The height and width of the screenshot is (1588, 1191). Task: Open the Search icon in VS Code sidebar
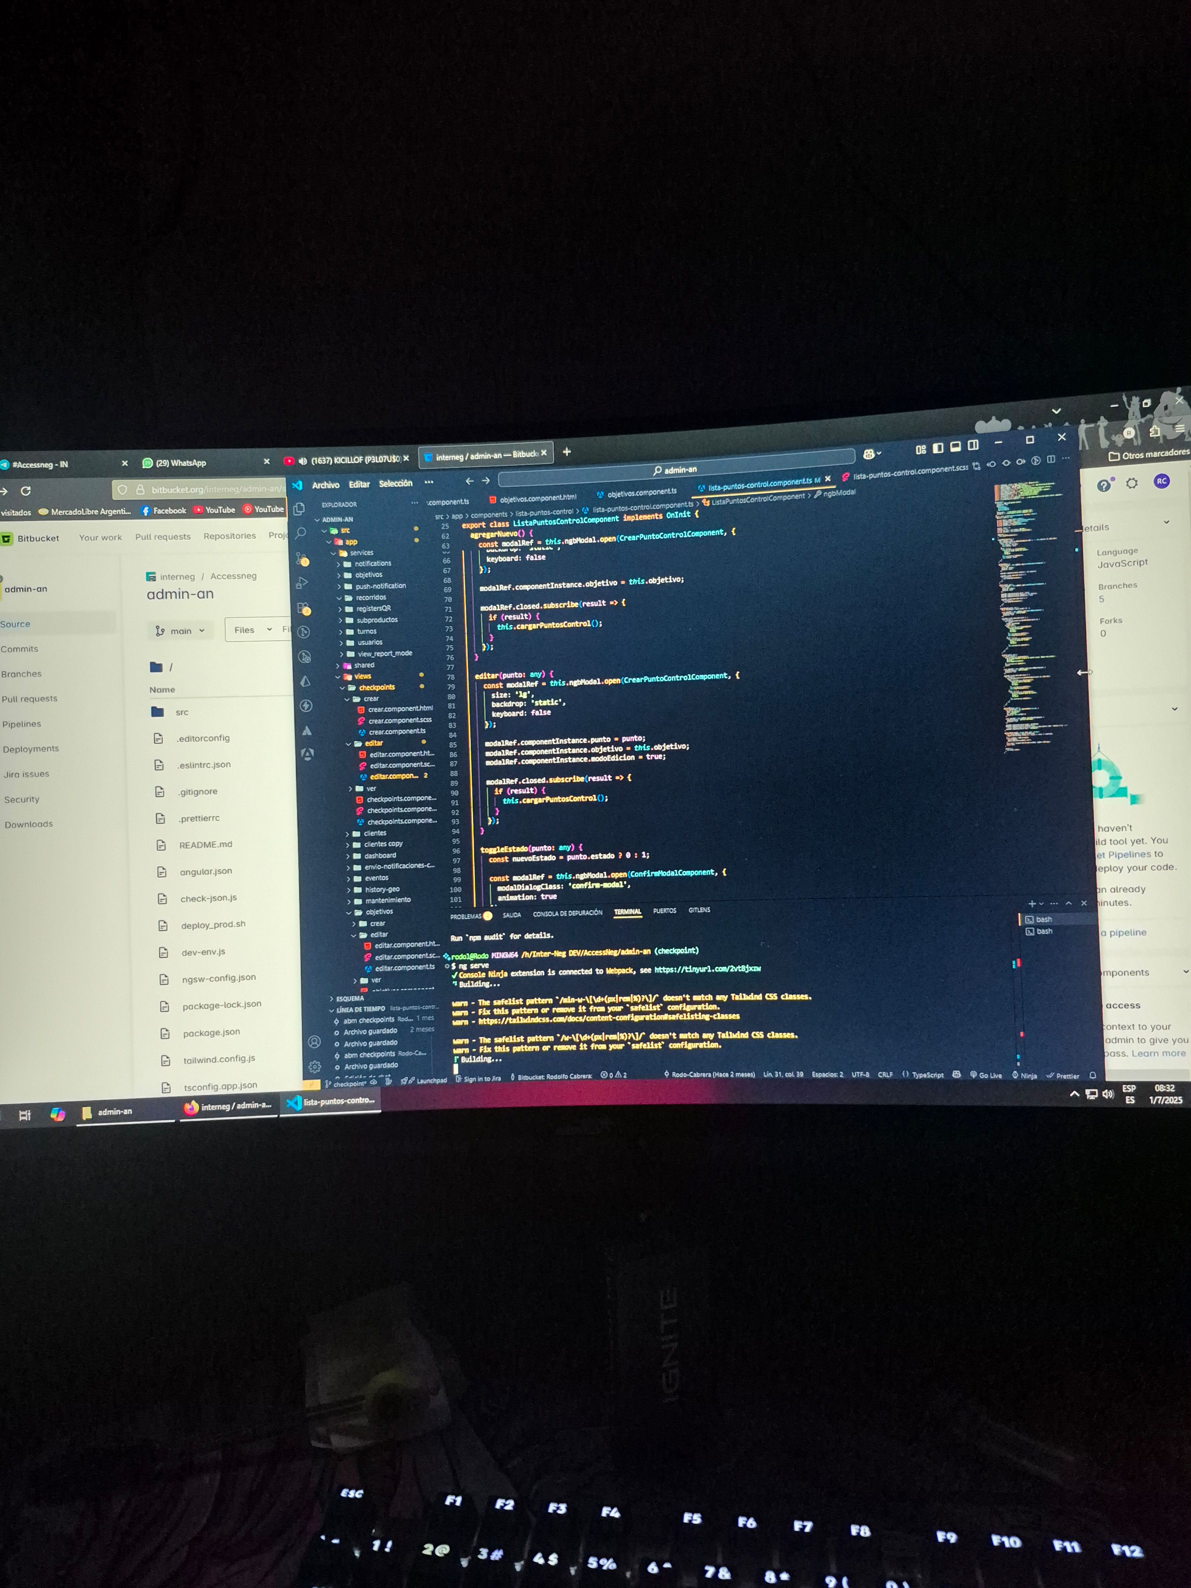pos(301,533)
